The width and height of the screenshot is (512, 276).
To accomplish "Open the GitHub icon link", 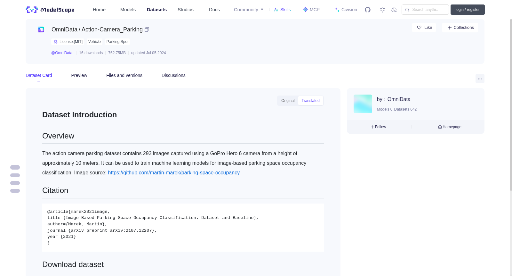I will 368,10.
